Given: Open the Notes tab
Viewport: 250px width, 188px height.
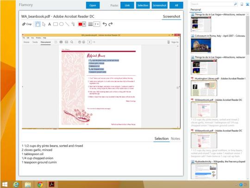Looking at the screenshot, I should tap(175, 139).
